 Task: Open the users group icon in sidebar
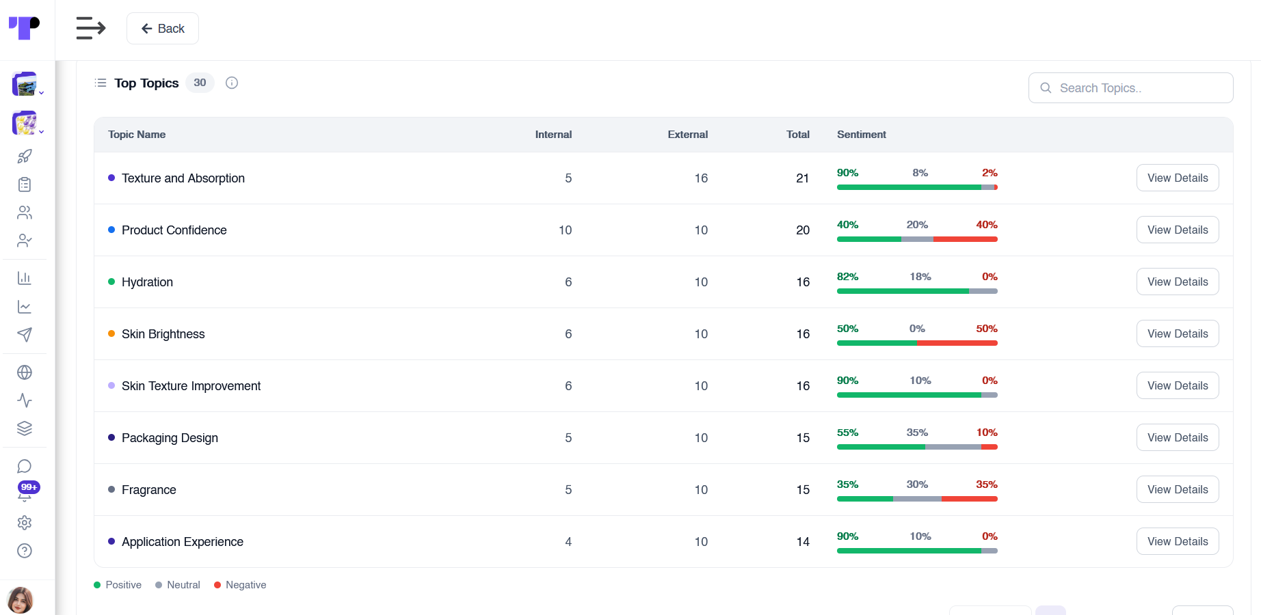pyautogui.click(x=25, y=213)
